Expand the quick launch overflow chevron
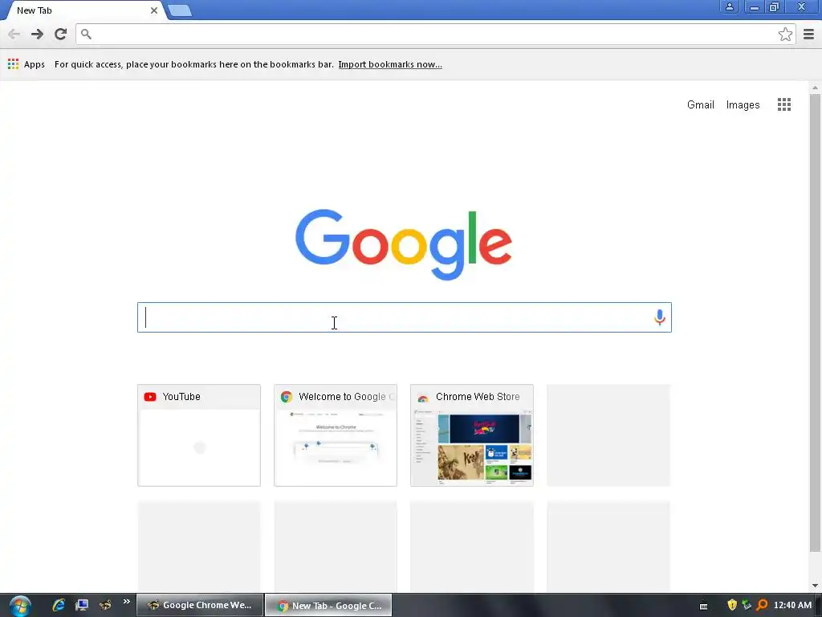The image size is (822, 617). click(x=126, y=602)
